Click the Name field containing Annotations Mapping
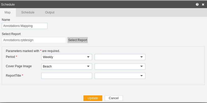 point(25,26)
